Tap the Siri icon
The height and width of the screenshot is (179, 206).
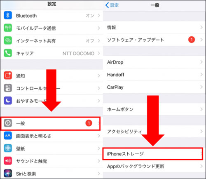coord(8,173)
